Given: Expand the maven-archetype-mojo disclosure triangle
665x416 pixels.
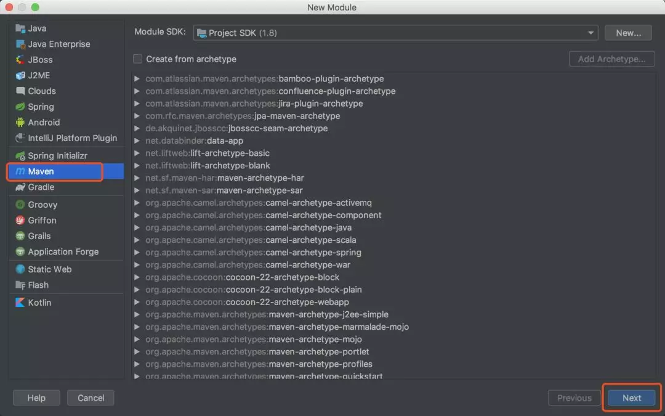Looking at the screenshot, I should [x=137, y=340].
